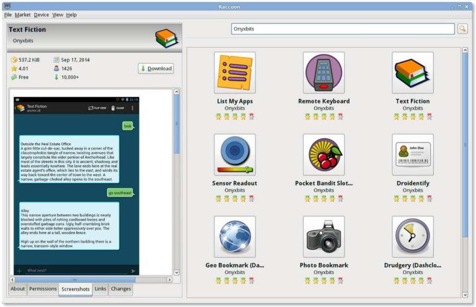Click the screenshot panel left scroll arrow
Image resolution: width=476 pixels, height=307 pixels.
pos(12,280)
